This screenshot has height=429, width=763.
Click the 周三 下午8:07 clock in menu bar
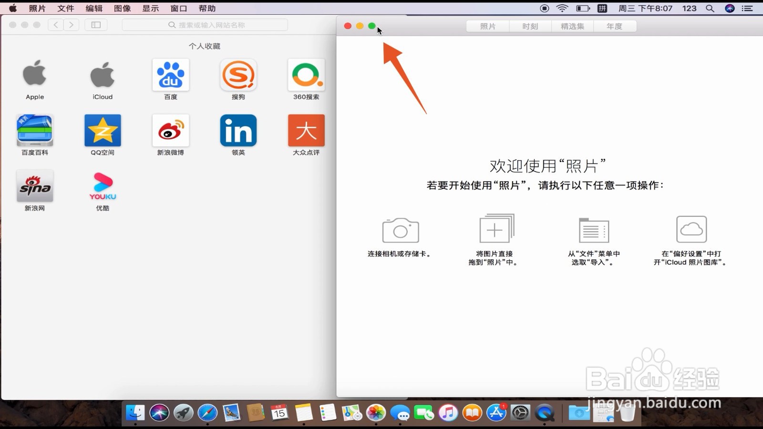[x=645, y=8]
